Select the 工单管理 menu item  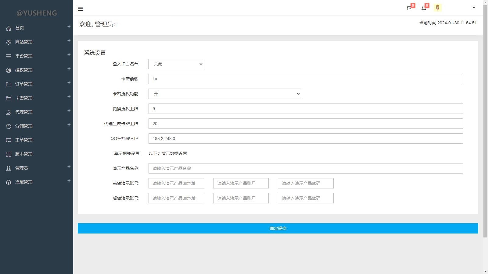23,140
